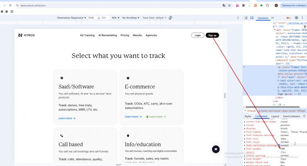The image size is (307, 166).
Task: Open device toolbar three-dot menu
Action: 238,18
